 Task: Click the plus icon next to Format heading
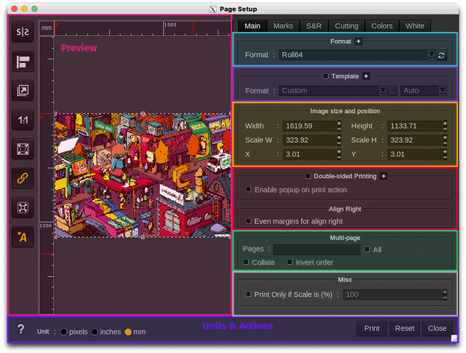click(358, 41)
